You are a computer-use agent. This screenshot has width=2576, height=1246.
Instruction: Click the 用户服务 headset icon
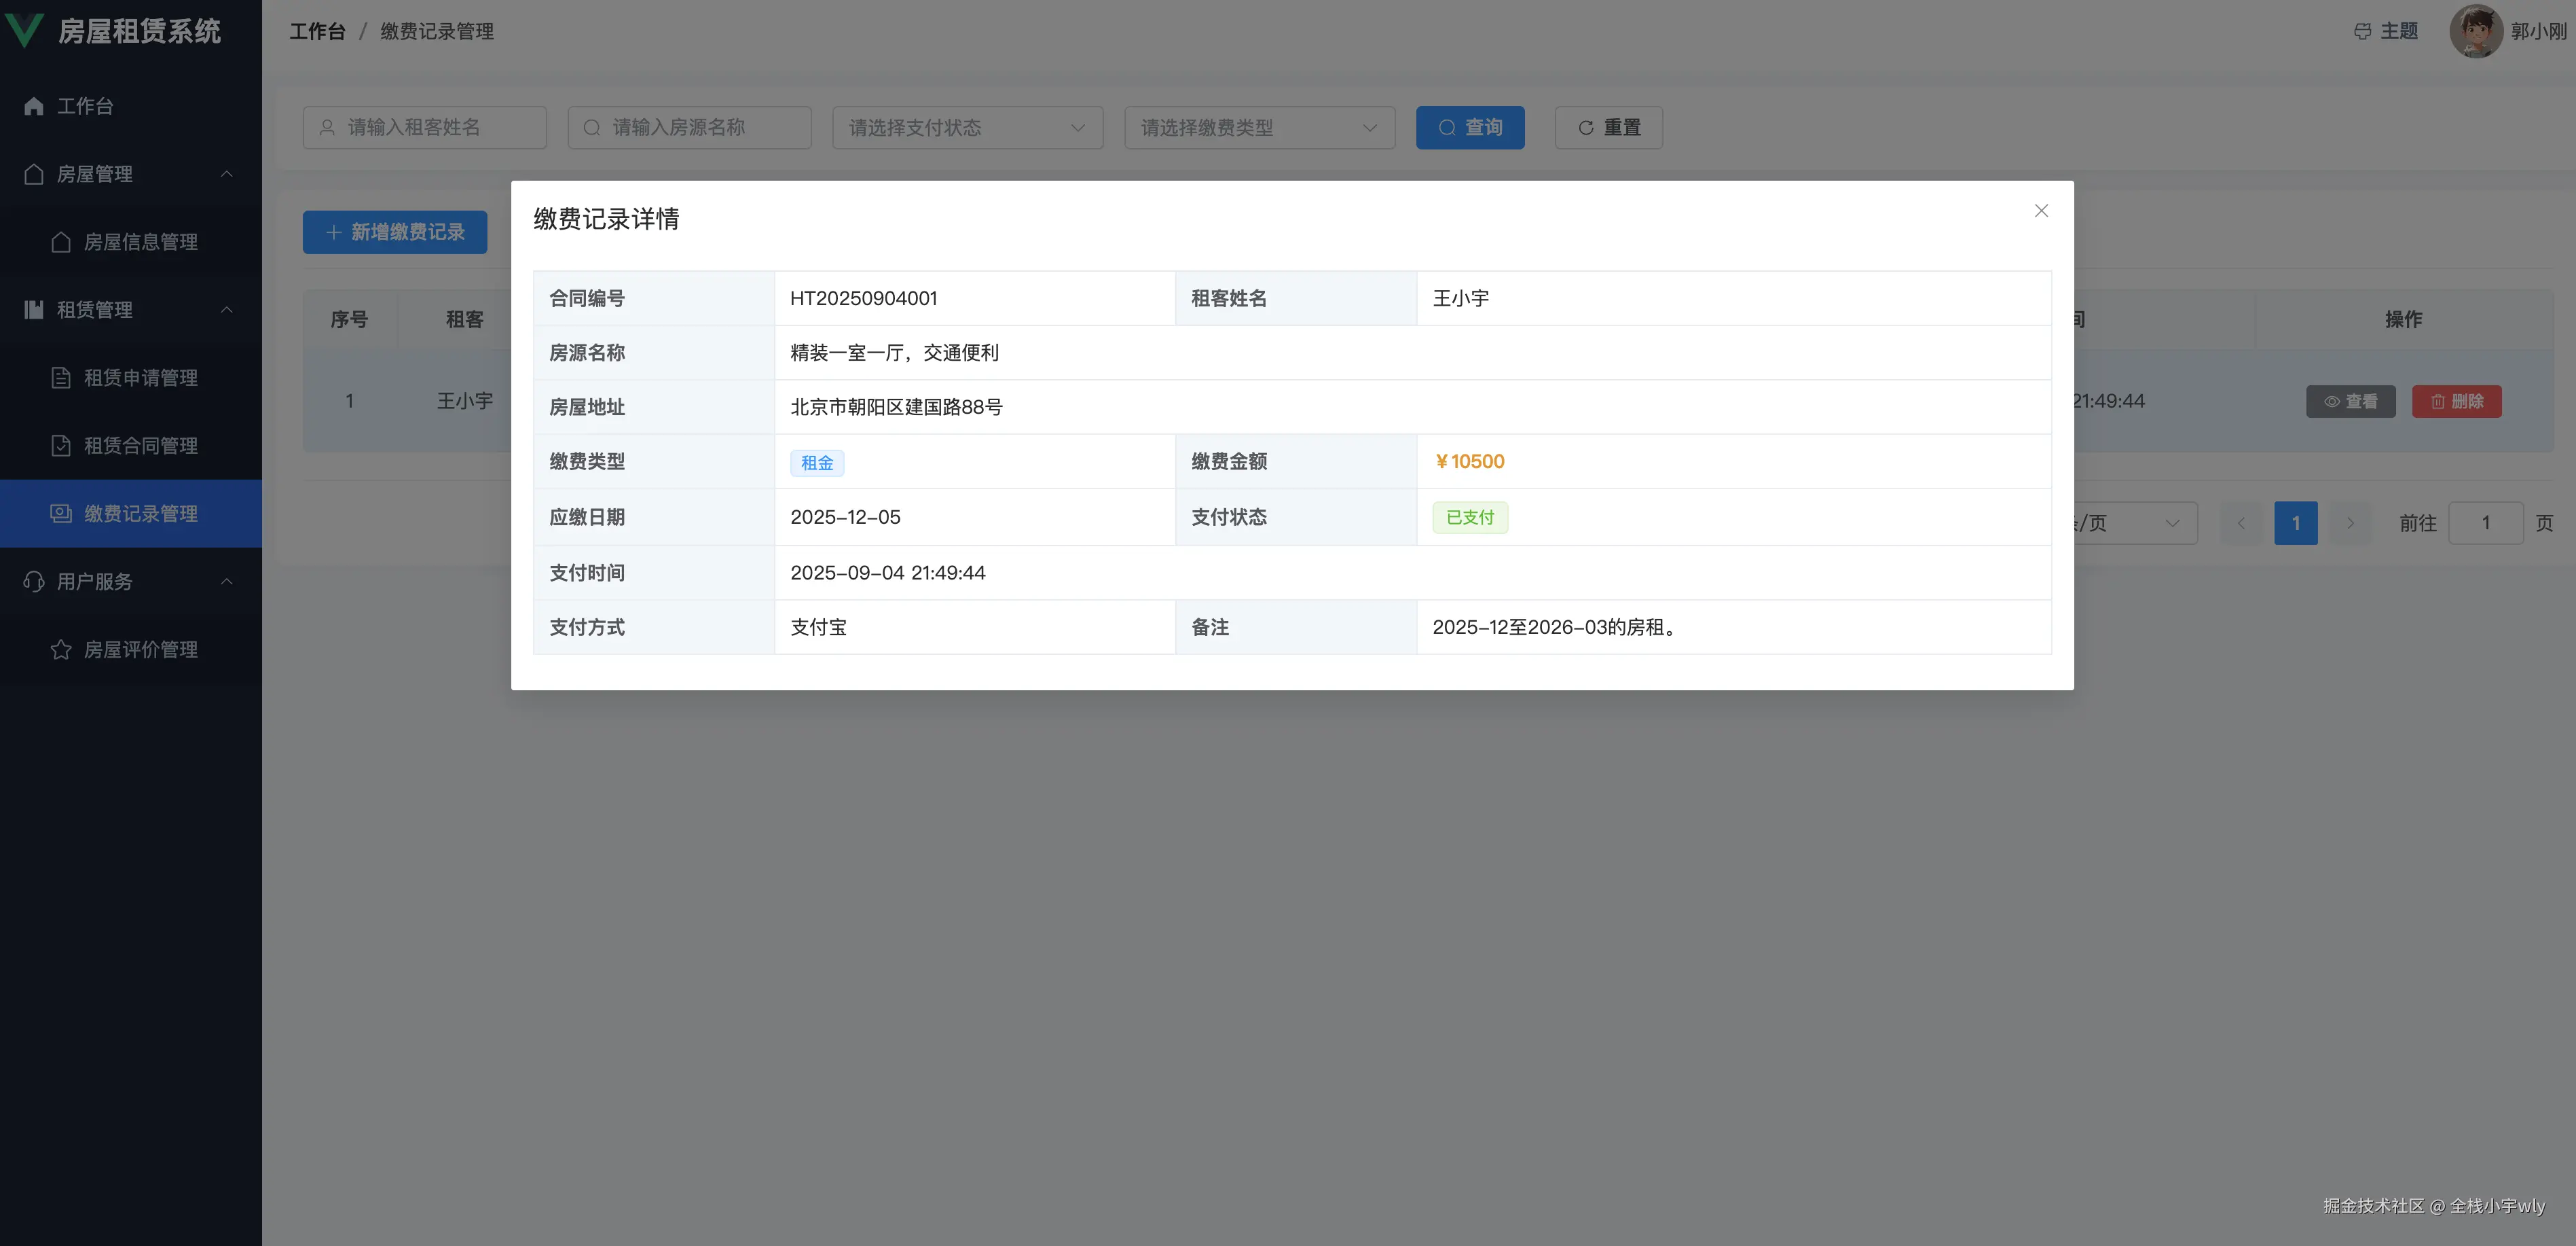click(x=33, y=582)
